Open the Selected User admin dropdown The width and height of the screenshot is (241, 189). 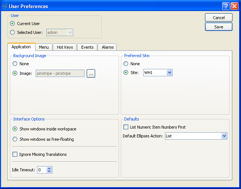pyautogui.click(x=70, y=32)
